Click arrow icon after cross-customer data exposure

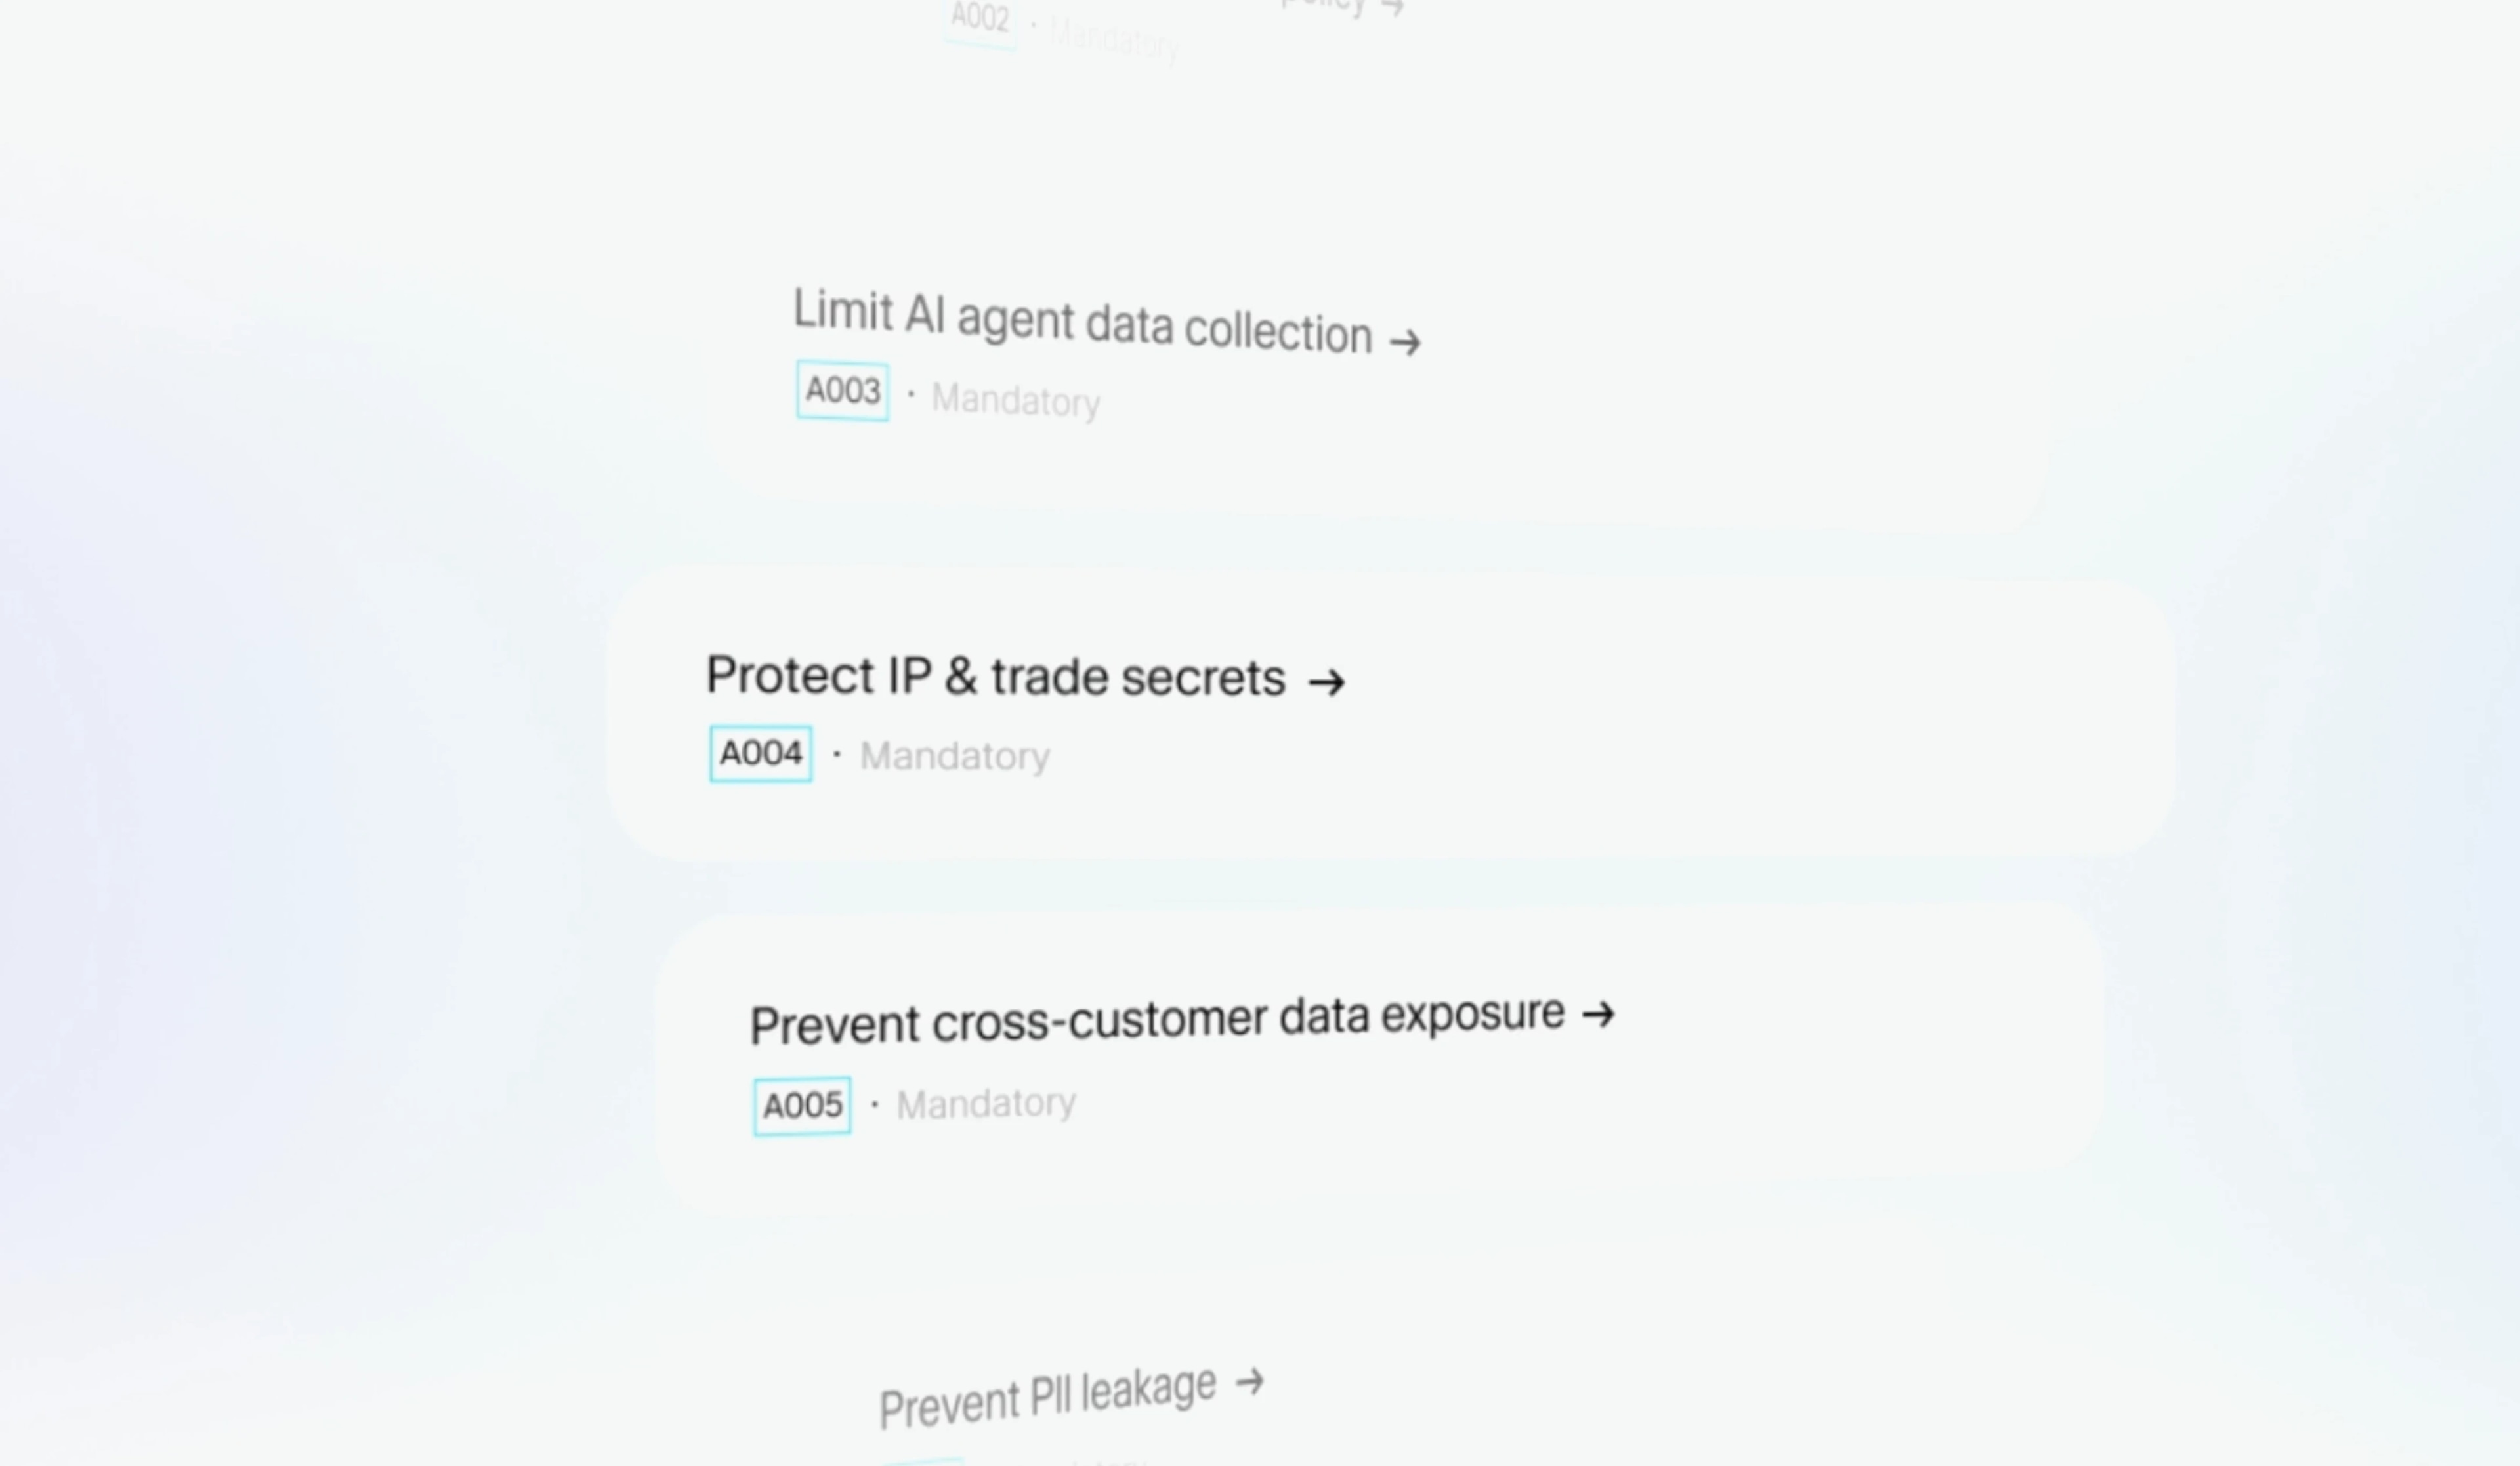click(x=1598, y=1014)
